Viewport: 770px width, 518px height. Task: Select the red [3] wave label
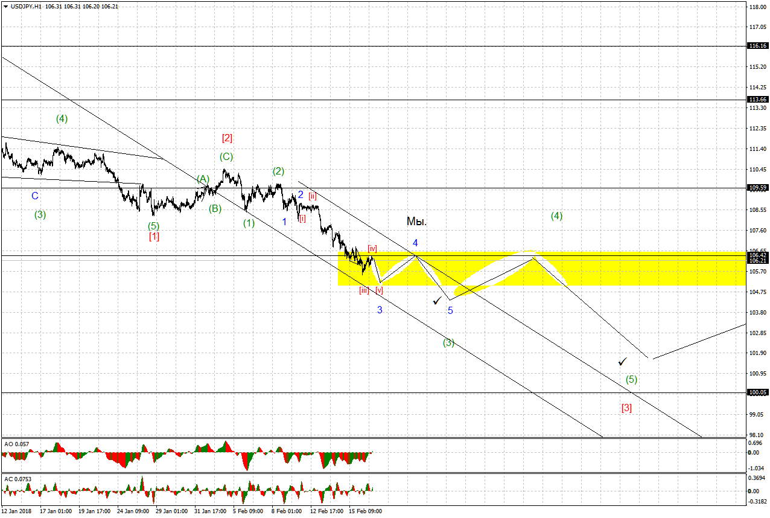626,408
